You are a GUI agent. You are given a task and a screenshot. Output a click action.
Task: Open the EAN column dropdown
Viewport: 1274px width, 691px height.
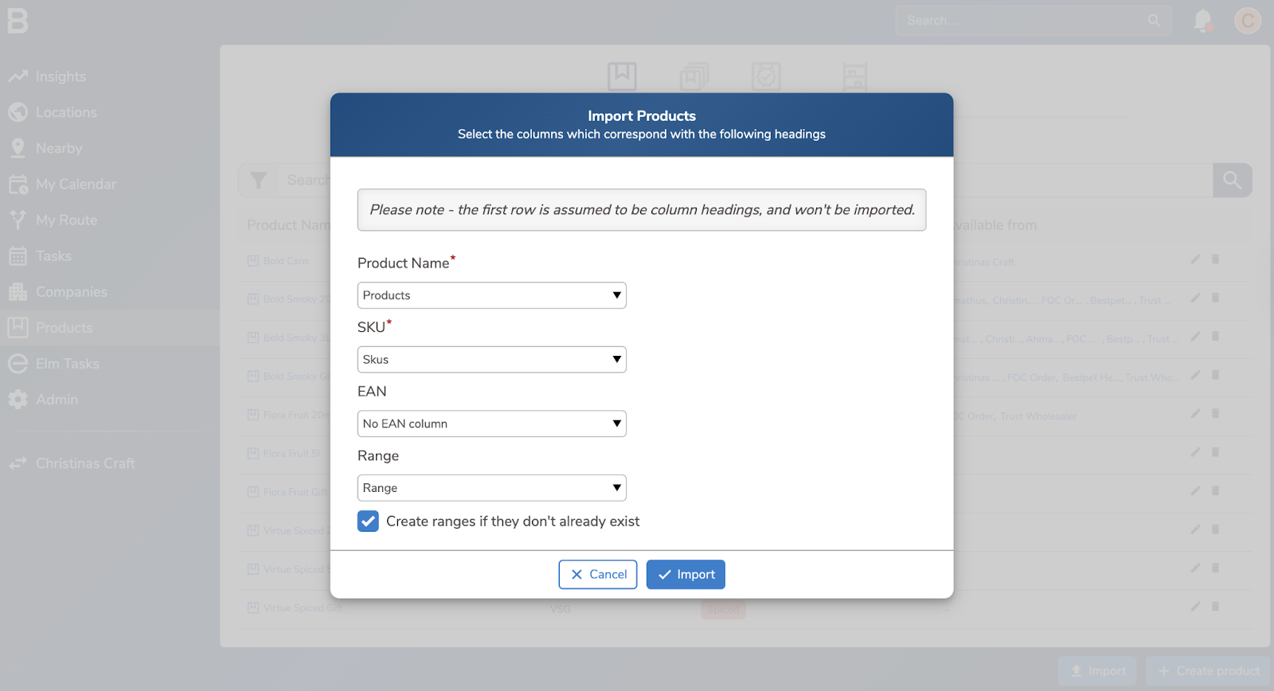tap(491, 424)
